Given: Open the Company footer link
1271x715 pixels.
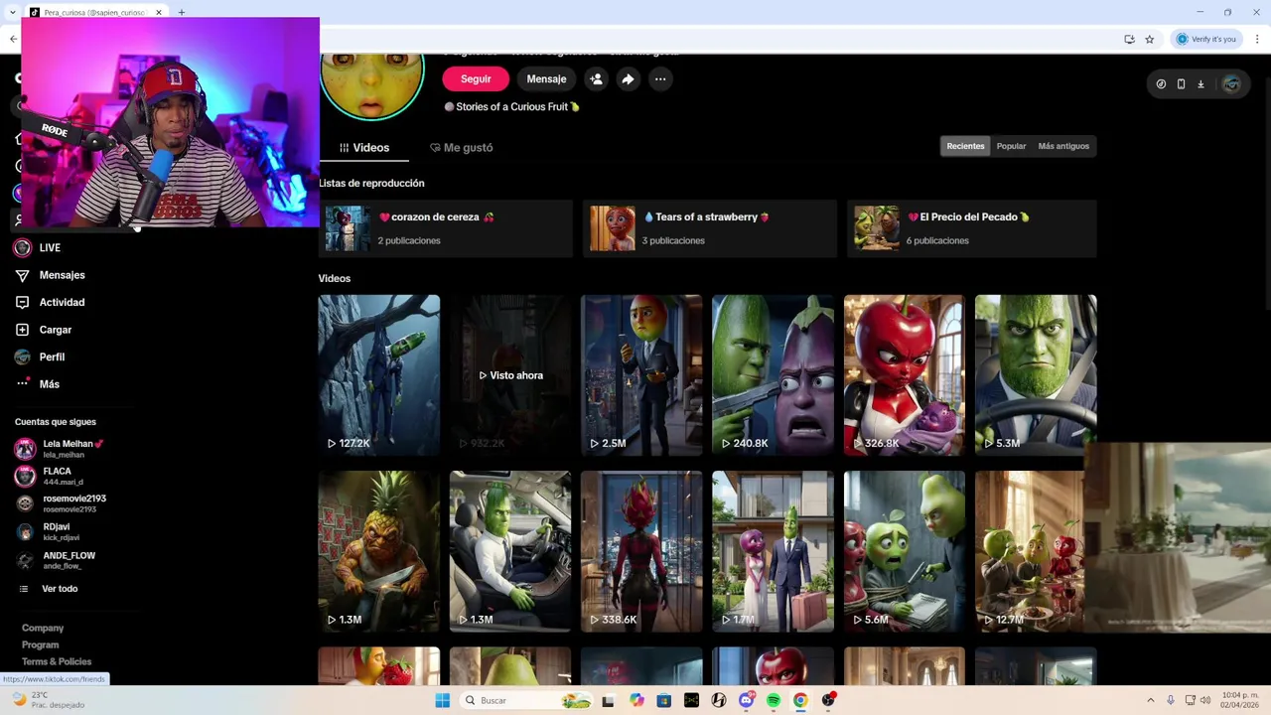Looking at the screenshot, I should tap(43, 628).
